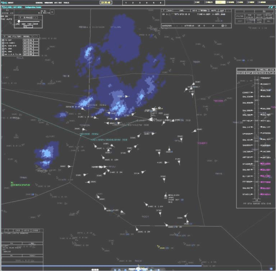The height and width of the screenshot is (271, 276).
Task: Click the aircraft target labeled 410C
Action: (x=166, y=162)
